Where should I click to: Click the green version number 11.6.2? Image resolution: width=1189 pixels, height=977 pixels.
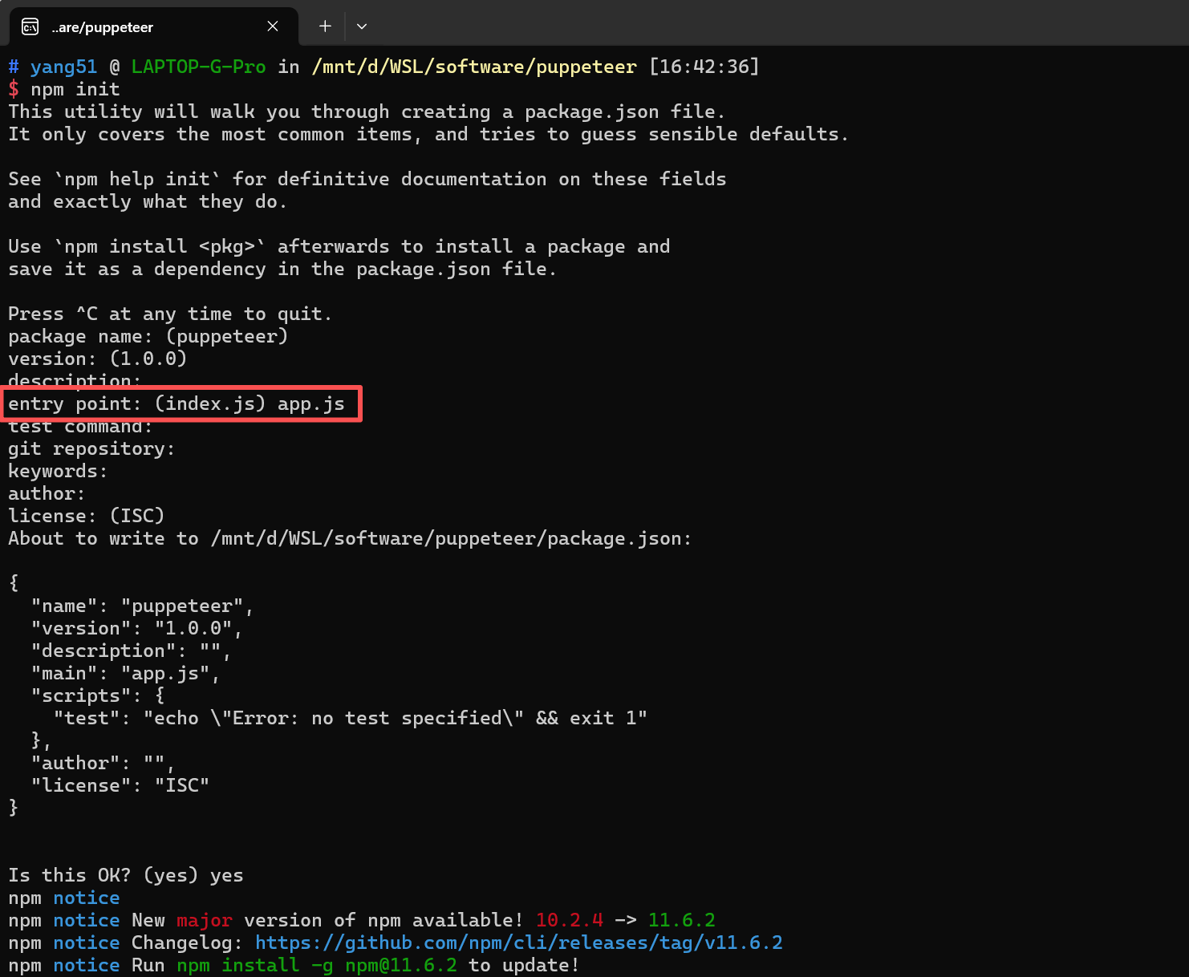point(682,920)
